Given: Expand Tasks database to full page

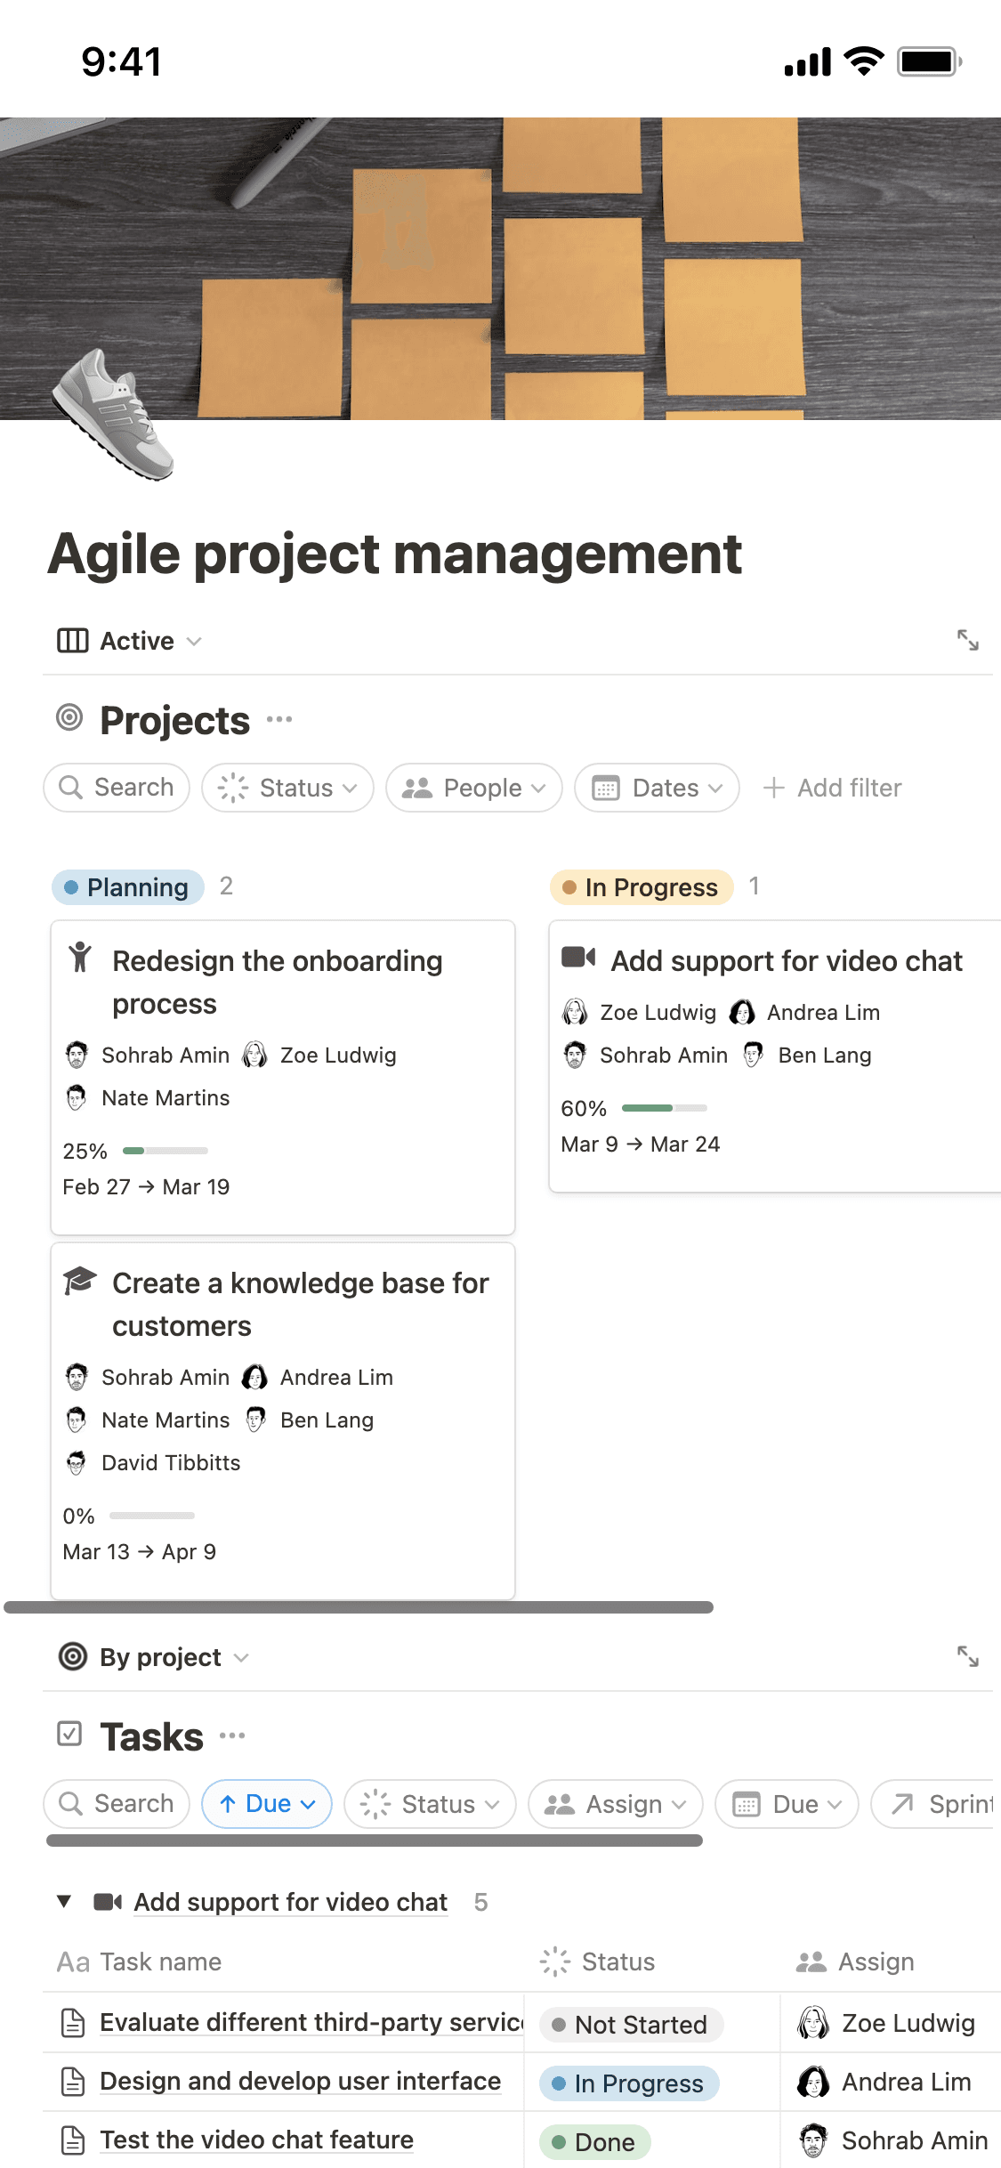Looking at the screenshot, I should coord(967,1656).
